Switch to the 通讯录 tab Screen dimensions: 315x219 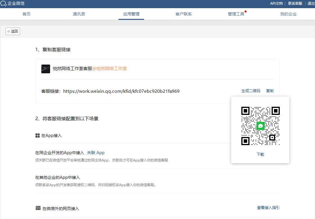click(x=79, y=14)
